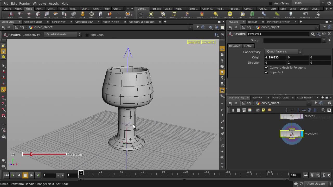
Task: Select the Spot Light shelf tool
Action: 163,14
